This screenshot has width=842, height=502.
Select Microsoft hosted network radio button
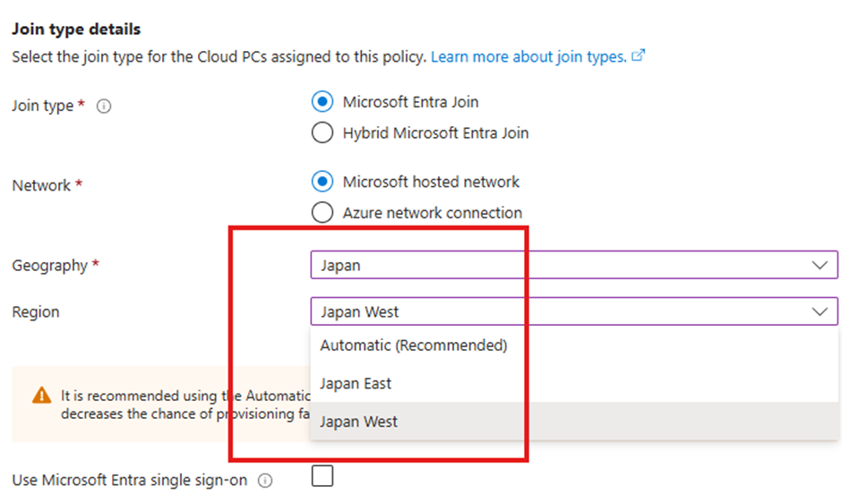[x=322, y=182]
